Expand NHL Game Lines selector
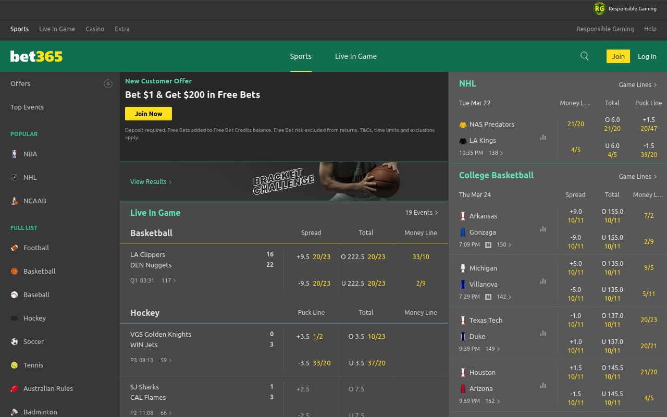The image size is (667, 417). [x=638, y=84]
